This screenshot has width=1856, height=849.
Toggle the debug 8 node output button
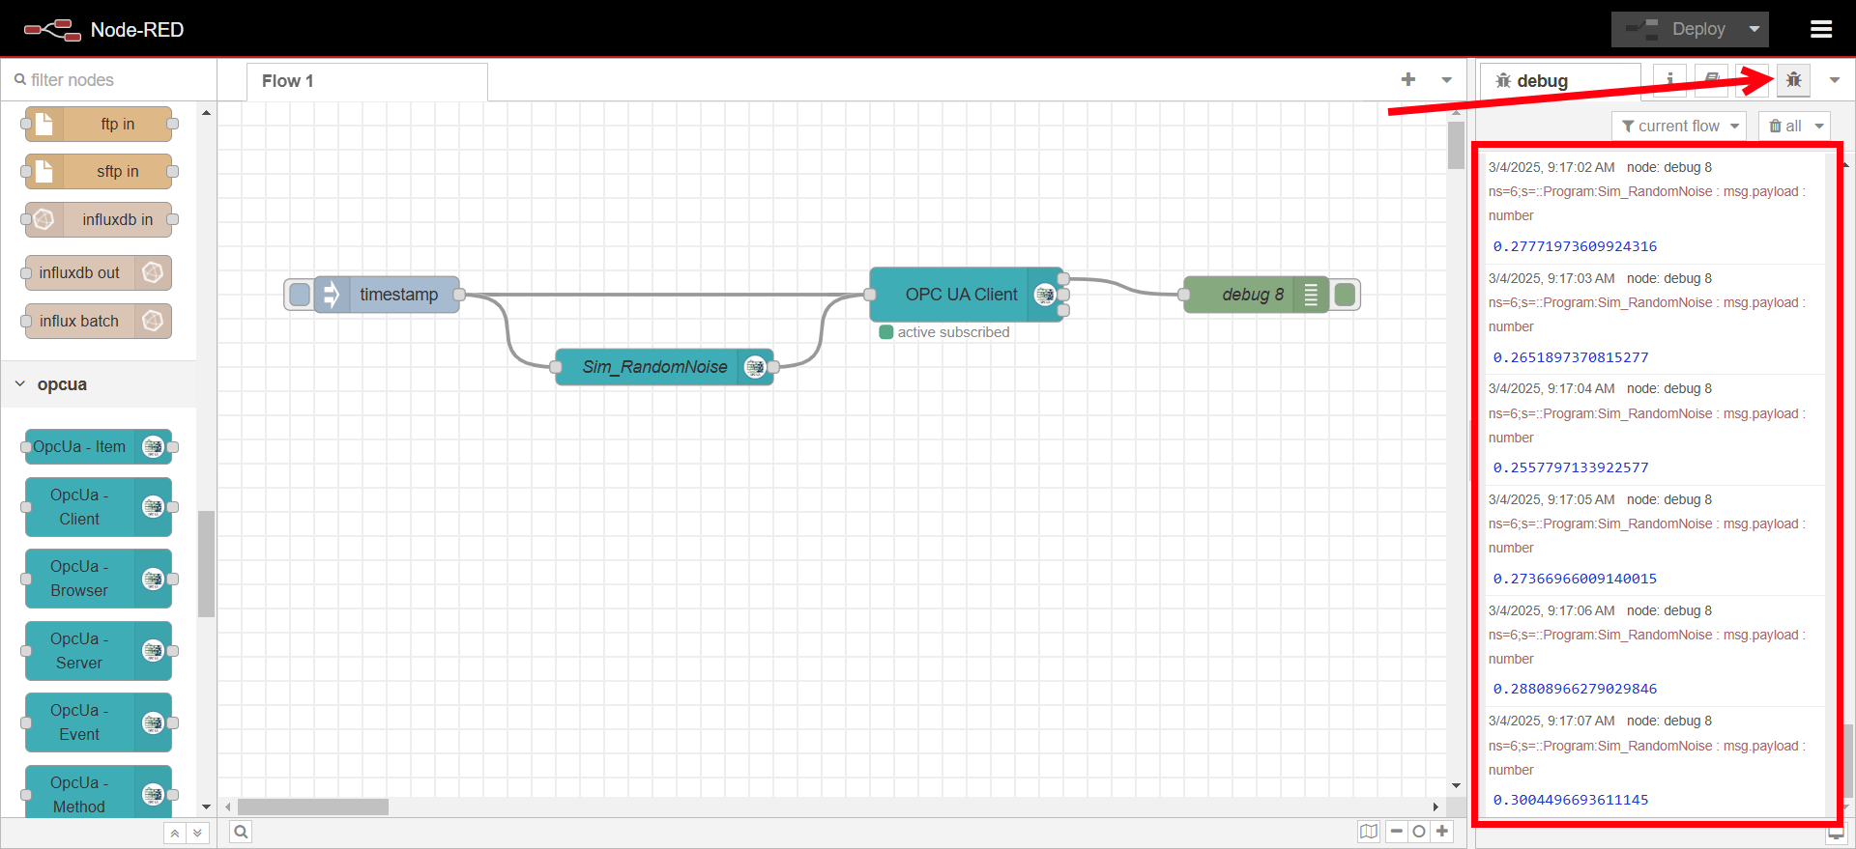[1346, 295]
